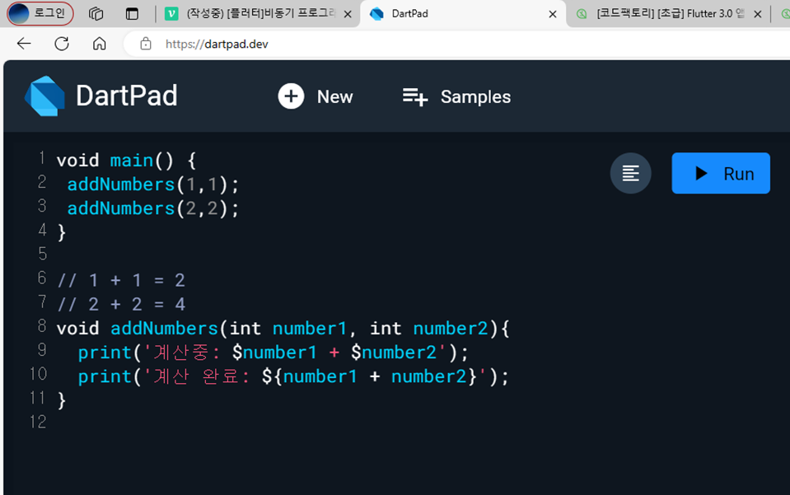790x495 pixels.
Task: Close the 코드팩토리 Flutter 3.0 tab
Action: (x=757, y=14)
